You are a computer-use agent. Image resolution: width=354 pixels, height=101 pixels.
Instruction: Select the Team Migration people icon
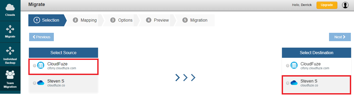10,75
